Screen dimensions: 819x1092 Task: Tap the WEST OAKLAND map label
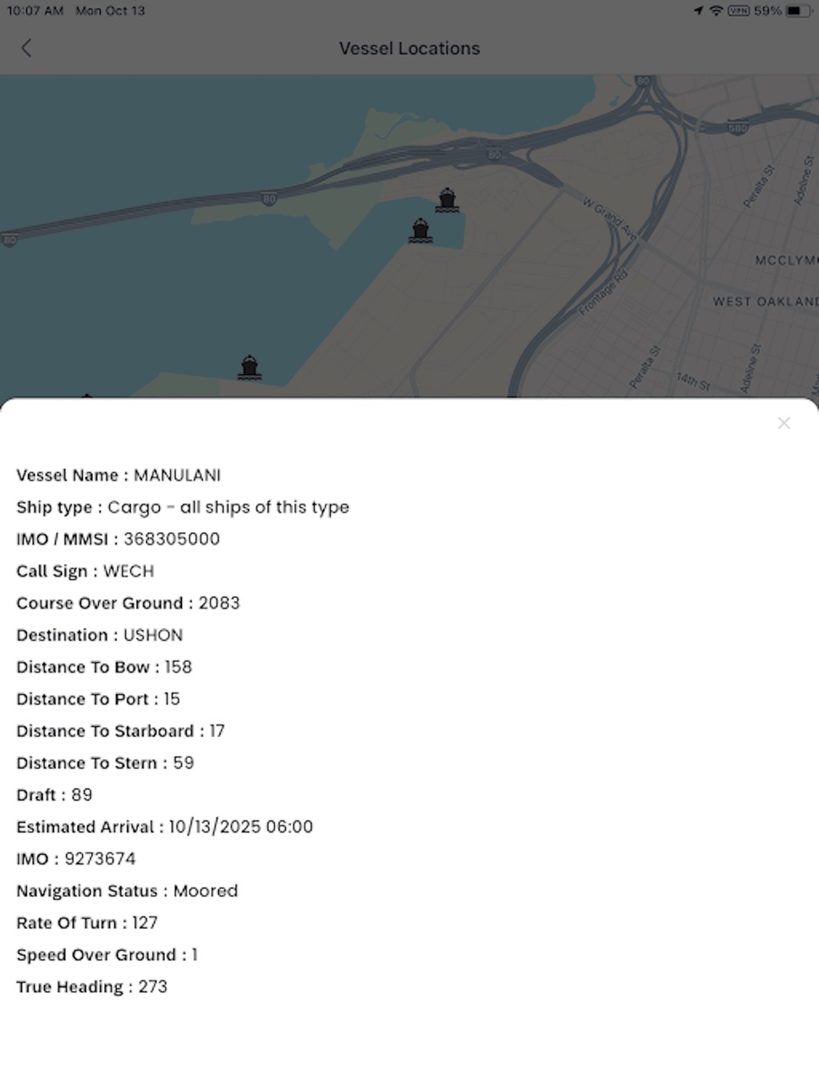[x=765, y=301]
